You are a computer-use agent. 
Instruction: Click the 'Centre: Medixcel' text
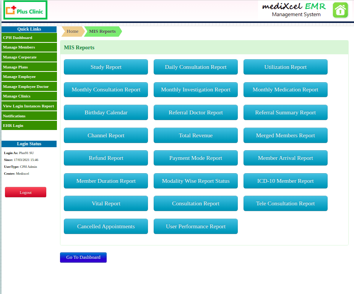click(16, 174)
